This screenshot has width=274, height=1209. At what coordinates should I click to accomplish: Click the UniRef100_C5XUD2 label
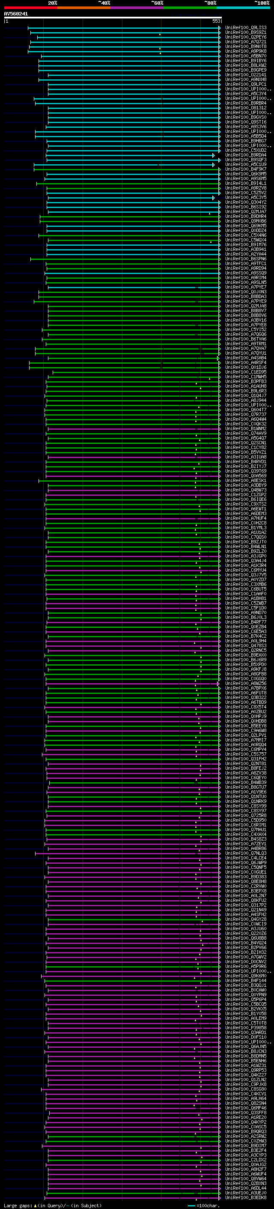click(x=246, y=150)
